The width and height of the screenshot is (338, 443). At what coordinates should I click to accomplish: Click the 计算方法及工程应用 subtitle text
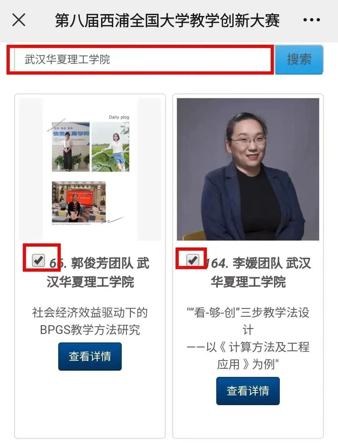(x=248, y=356)
